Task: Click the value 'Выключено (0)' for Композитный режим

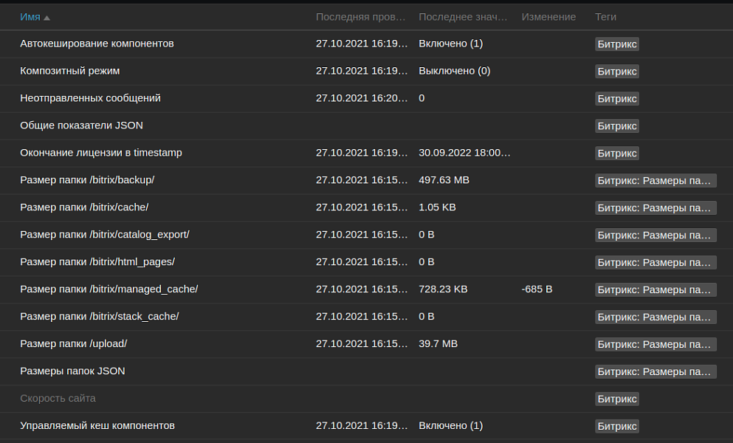Action: (452, 71)
